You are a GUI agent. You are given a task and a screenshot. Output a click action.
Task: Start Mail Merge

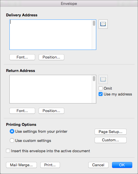21,165
